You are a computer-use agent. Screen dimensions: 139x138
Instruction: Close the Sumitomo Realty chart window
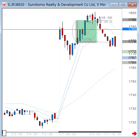click(x=132, y=5)
